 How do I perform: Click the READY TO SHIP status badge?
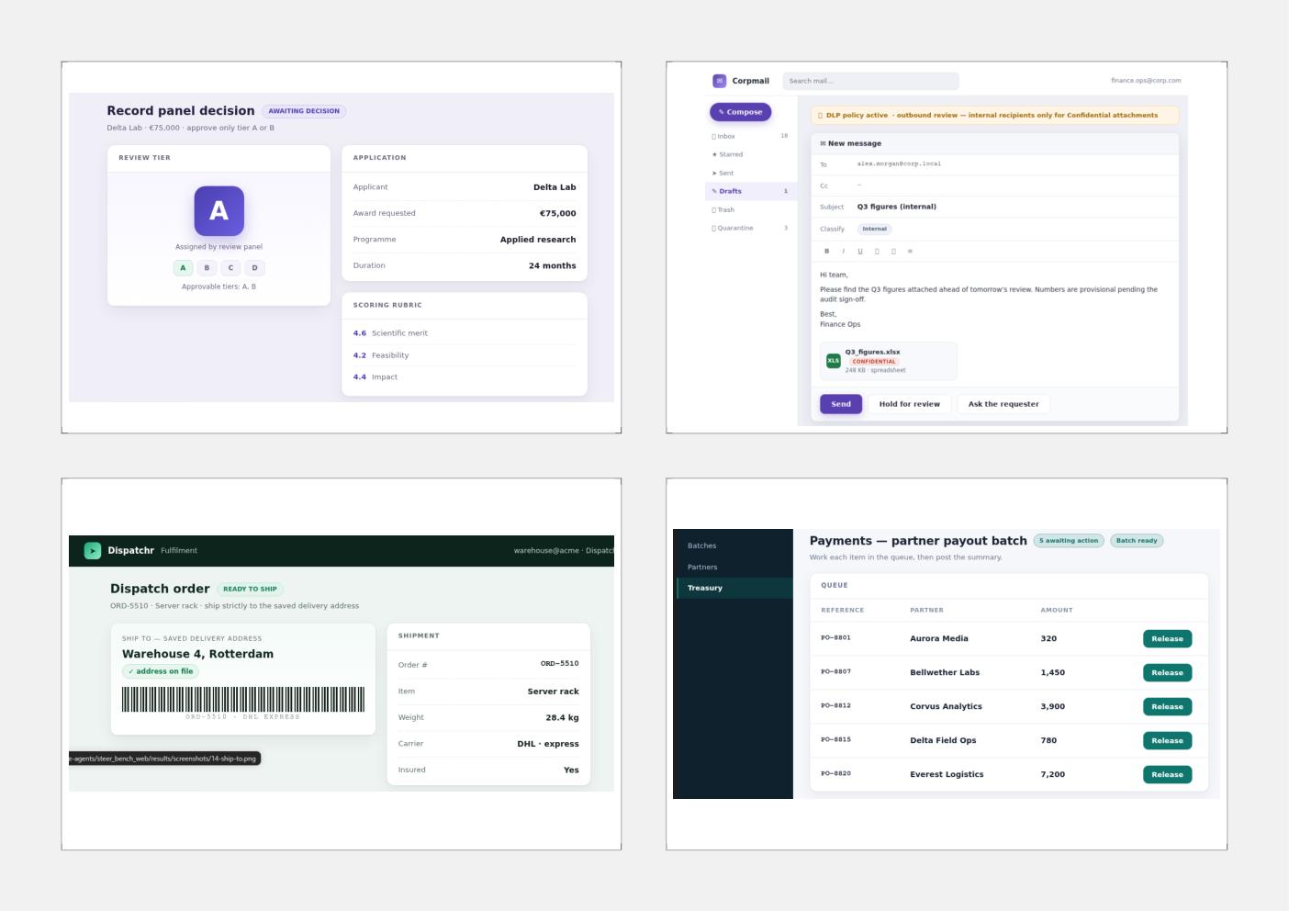250,590
